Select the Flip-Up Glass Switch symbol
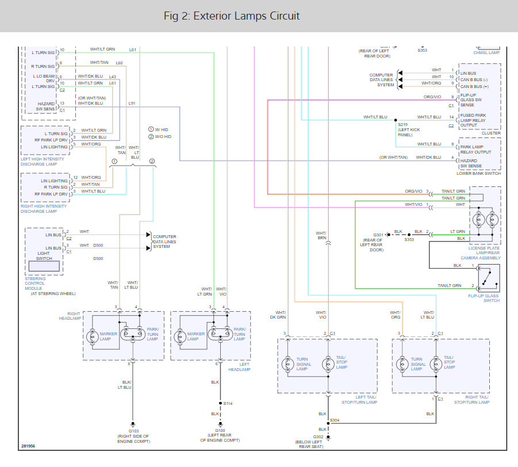The image size is (518, 467). point(489,278)
